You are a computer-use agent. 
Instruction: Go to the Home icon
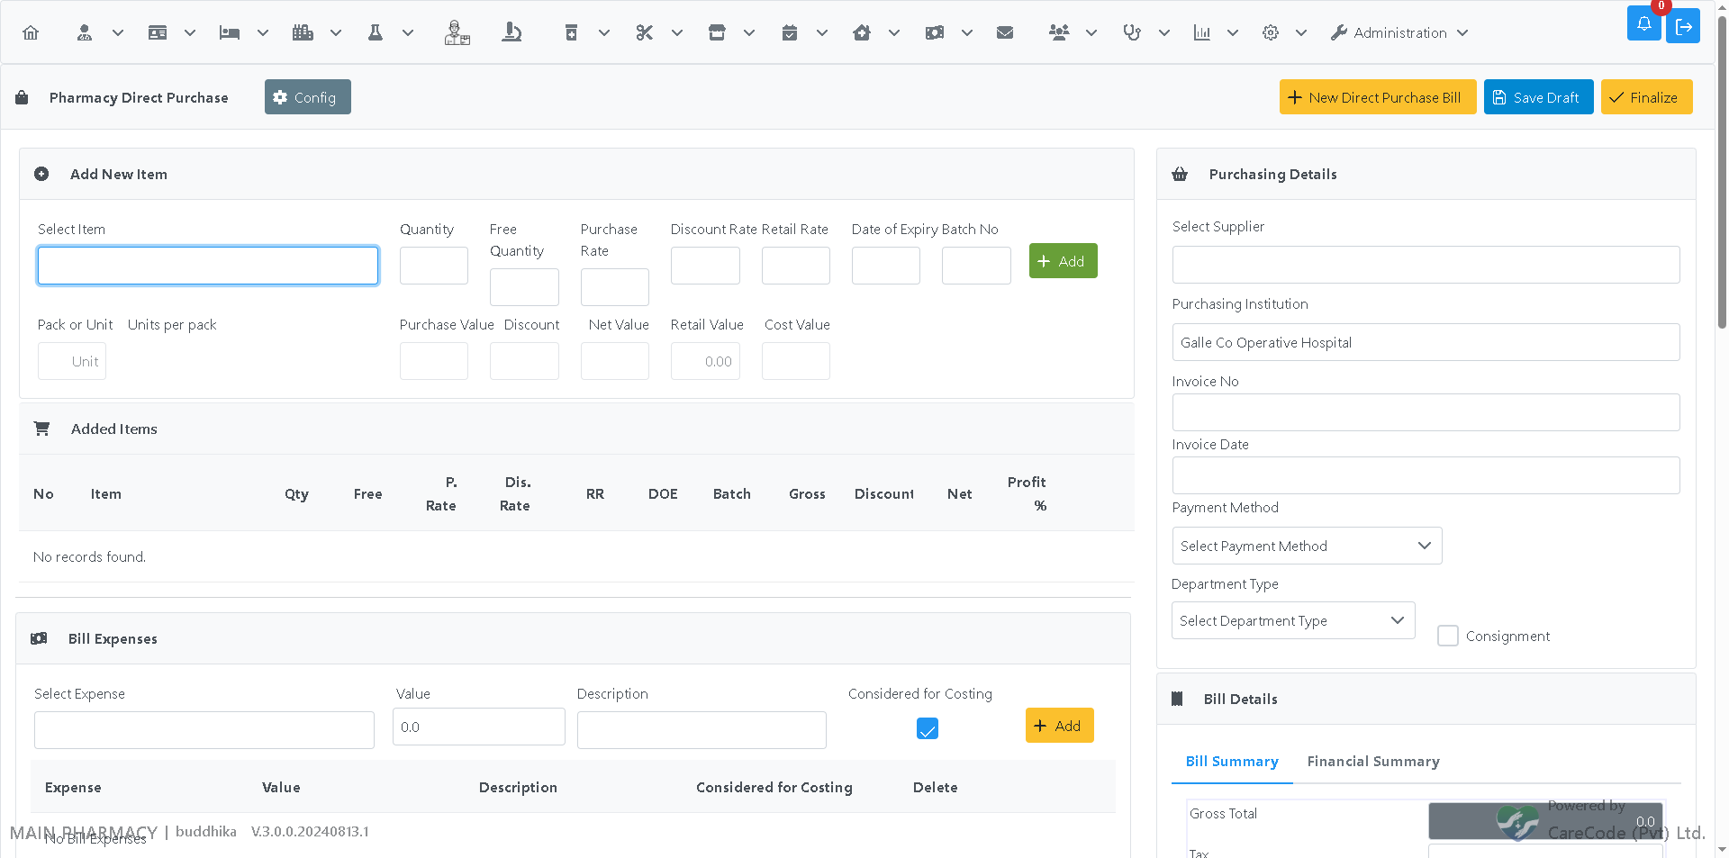[31, 32]
